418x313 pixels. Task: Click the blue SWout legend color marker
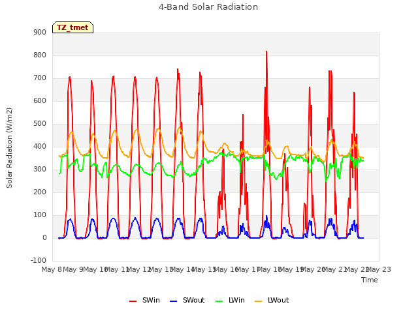173,301
